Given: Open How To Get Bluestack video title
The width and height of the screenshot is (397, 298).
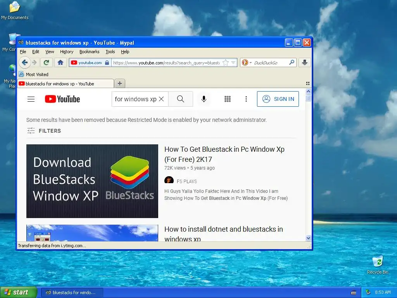Looking at the screenshot, I should tap(224, 154).
